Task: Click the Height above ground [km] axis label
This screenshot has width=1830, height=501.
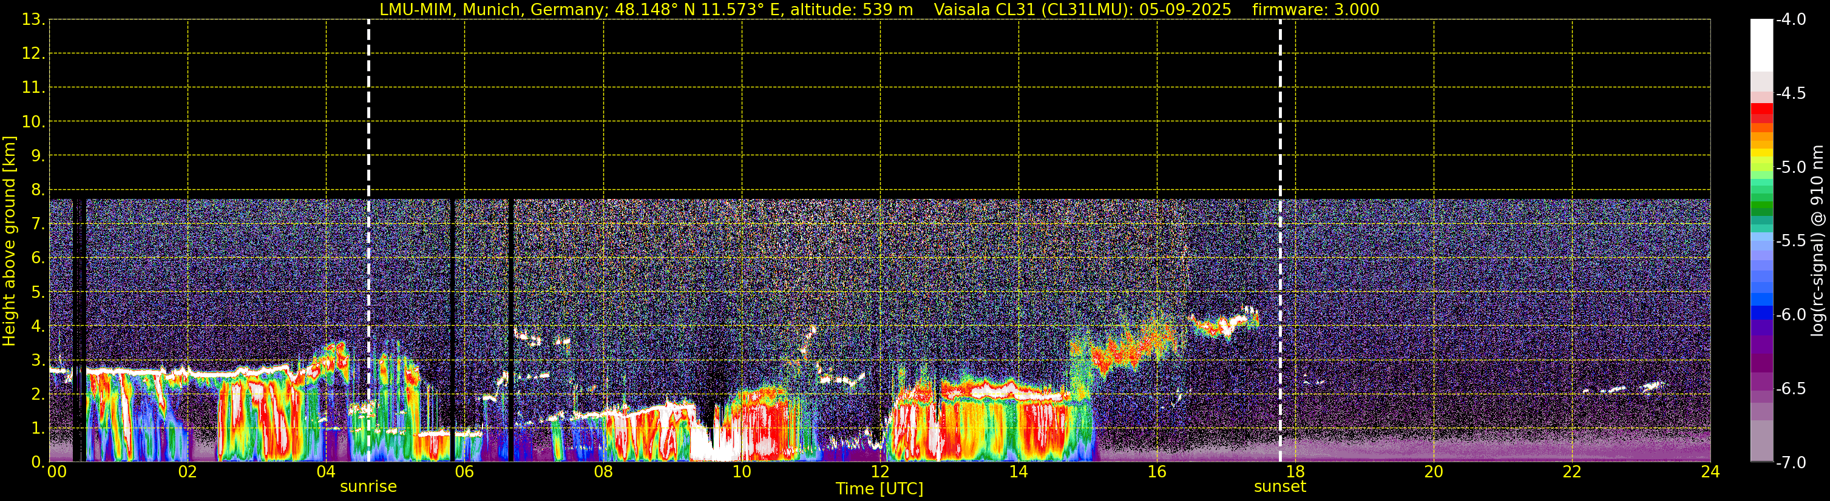Action: pos(9,241)
